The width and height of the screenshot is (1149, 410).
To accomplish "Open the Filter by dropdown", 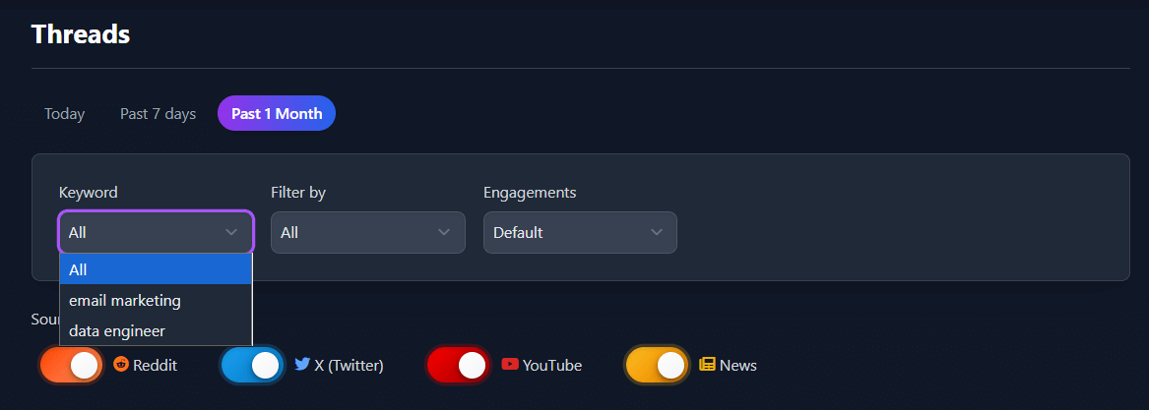I will coord(367,233).
